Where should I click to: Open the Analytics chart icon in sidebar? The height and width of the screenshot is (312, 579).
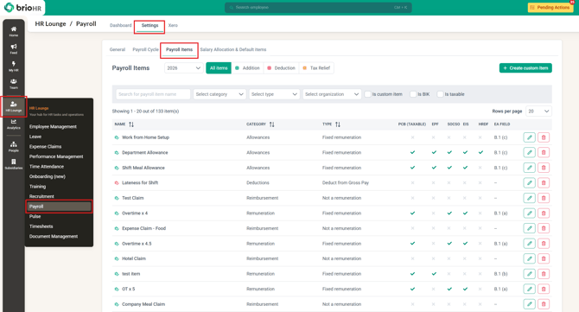tap(14, 124)
